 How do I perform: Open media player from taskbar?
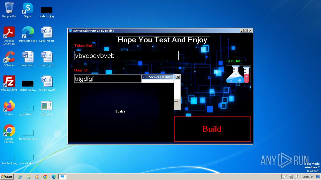tap(37, 177)
